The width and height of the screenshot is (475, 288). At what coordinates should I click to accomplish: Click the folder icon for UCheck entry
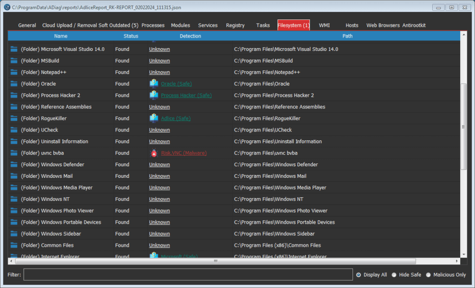14,130
